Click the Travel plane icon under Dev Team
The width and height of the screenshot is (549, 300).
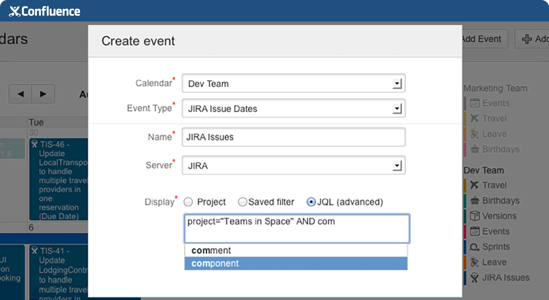[x=474, y=185]
